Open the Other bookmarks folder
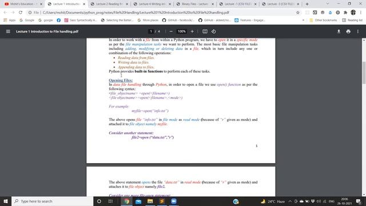This screenshot has width=366, height=206. 323,21
